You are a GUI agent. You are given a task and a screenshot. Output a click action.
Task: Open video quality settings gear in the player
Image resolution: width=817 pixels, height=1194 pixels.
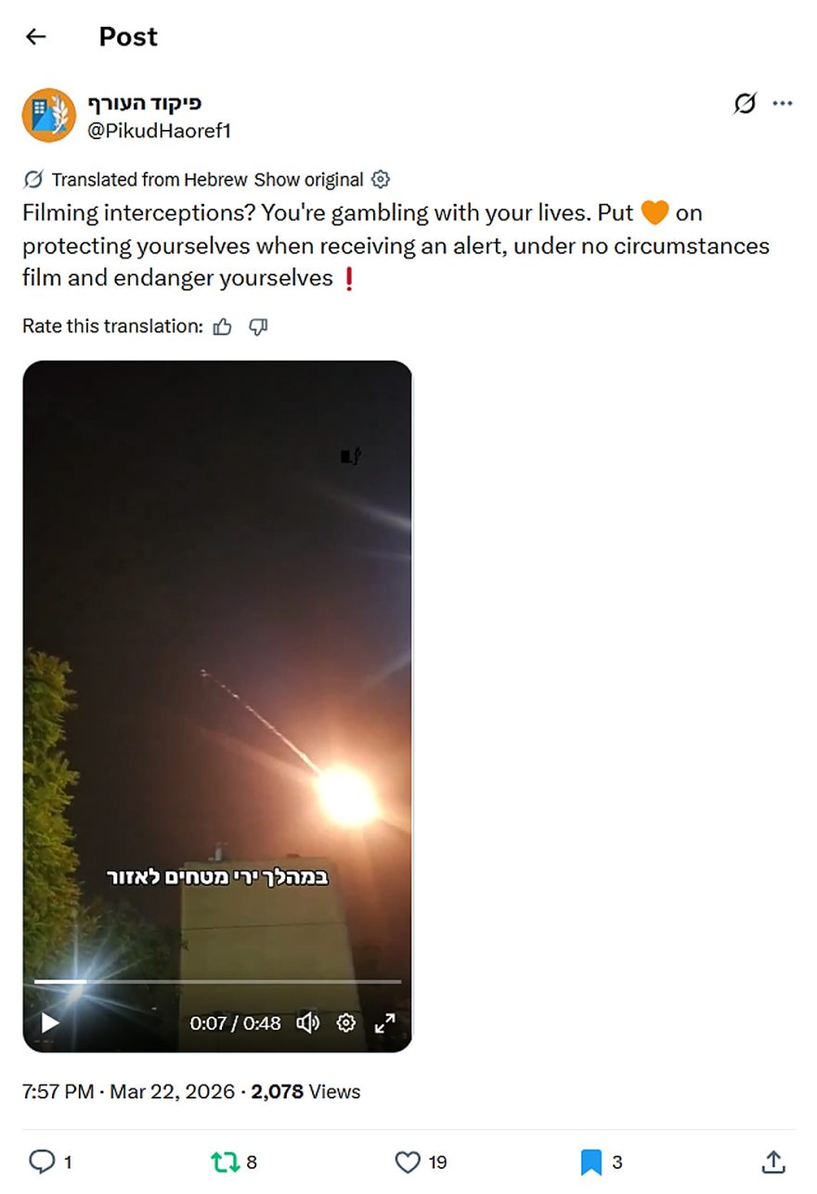point(345,1023)
